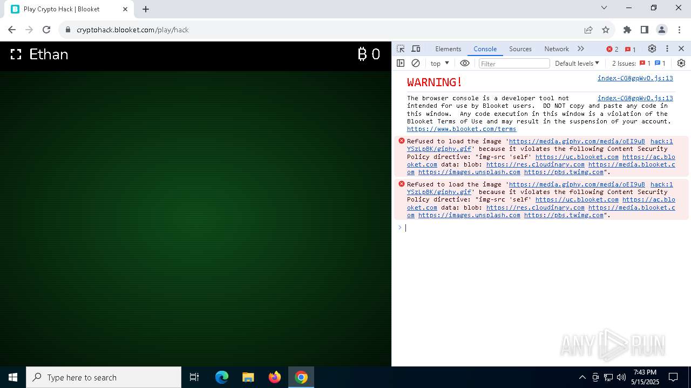Open first error's res.cloudinary.com link

pyautogui.click(x=536, y=164)
